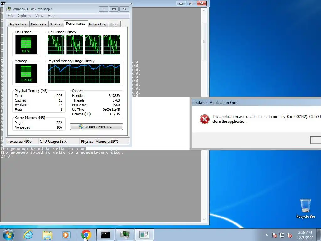Click the CPU Usage 88% meter

26,45
